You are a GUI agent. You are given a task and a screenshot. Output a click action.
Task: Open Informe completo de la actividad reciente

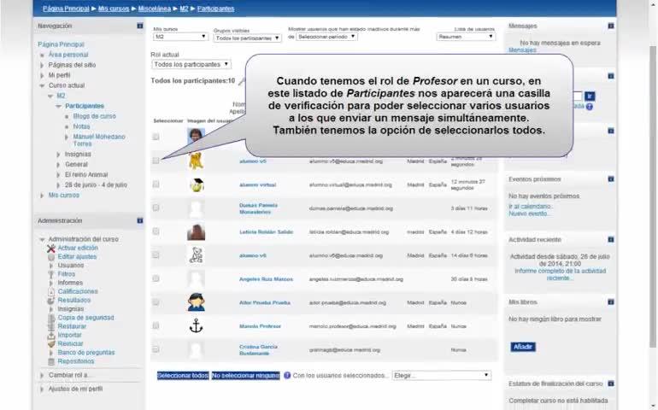[561, 274]
